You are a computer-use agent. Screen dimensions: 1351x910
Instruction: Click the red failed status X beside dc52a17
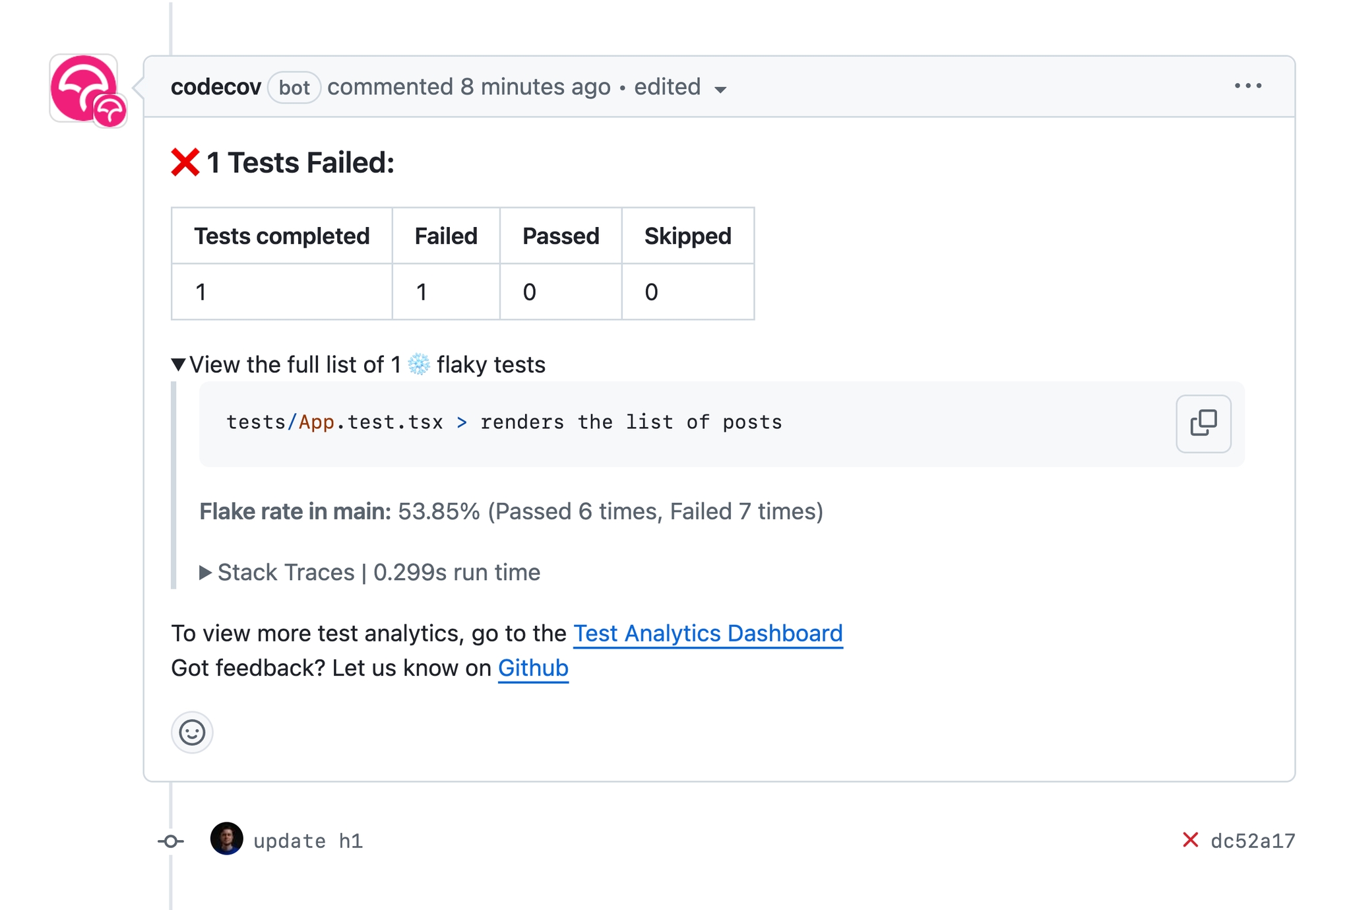[1189, 840]
